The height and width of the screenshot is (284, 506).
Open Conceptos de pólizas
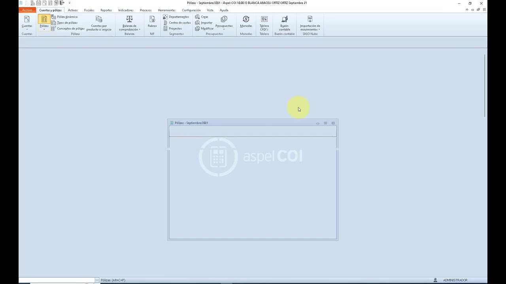coord(68,28)
